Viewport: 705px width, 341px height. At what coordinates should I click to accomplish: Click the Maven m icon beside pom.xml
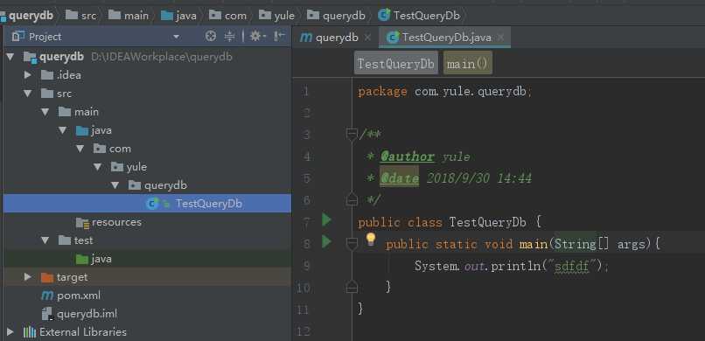tap(47, 296)
